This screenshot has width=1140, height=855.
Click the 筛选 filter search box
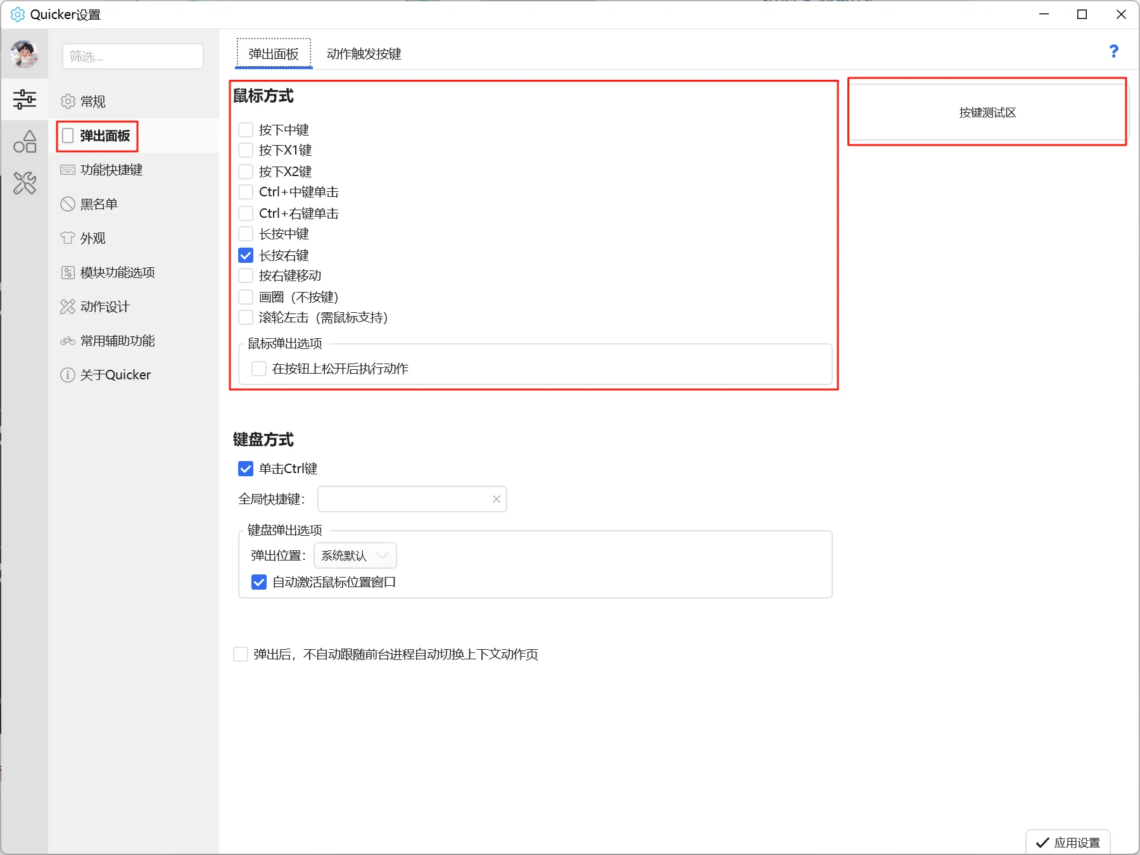point(133,56)
